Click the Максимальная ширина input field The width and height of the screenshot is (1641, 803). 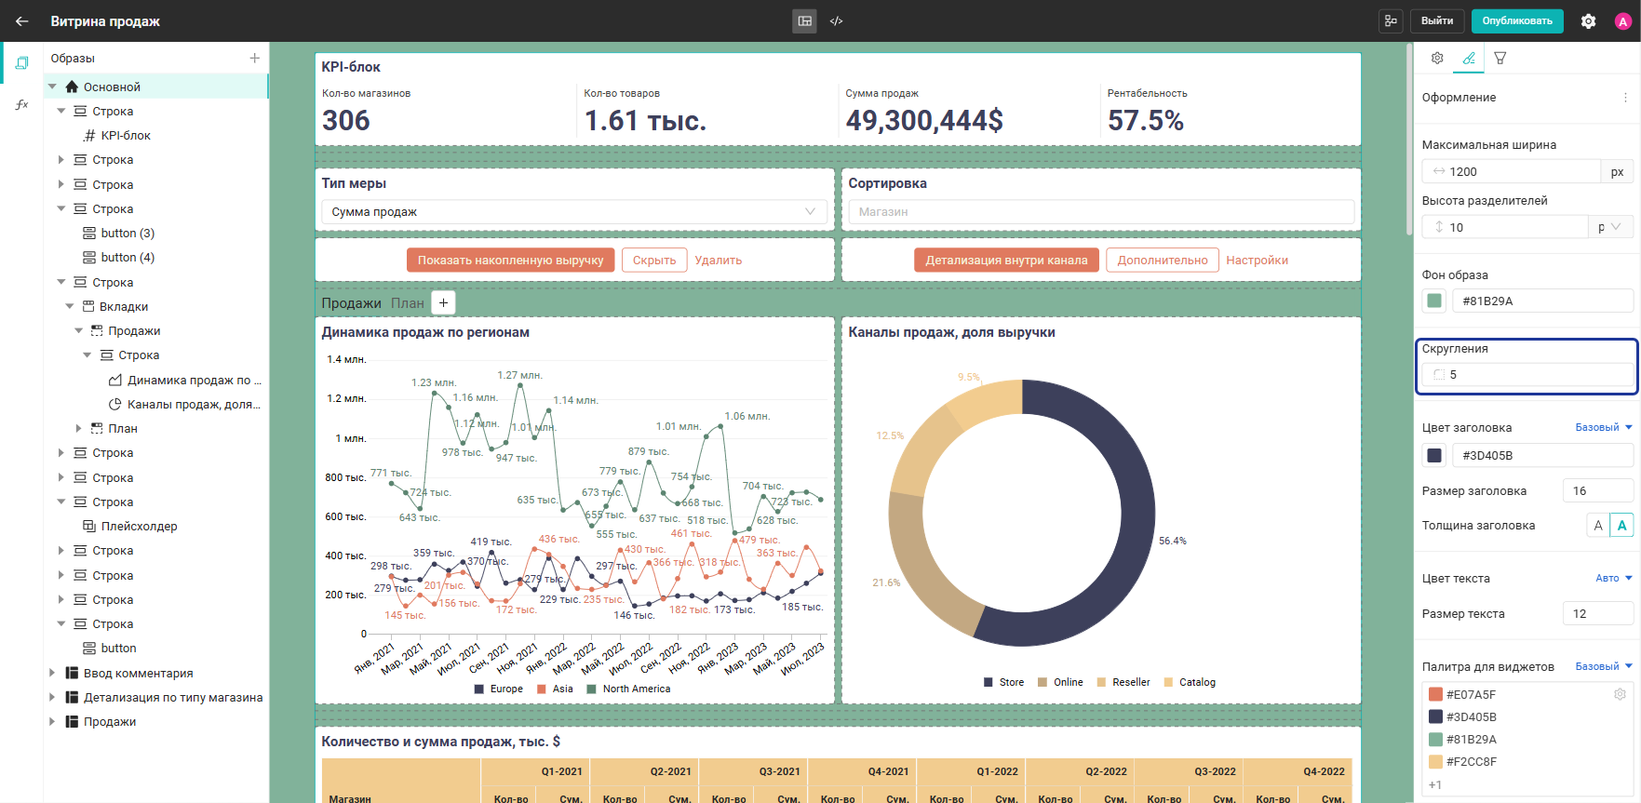[1512, 171]
